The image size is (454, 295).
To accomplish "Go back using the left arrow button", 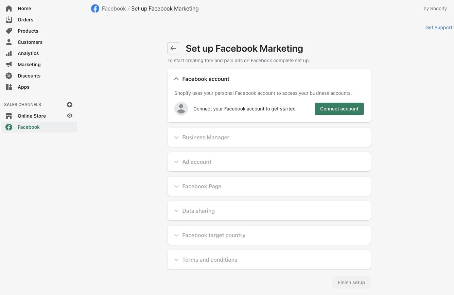I will click(173, 48).
